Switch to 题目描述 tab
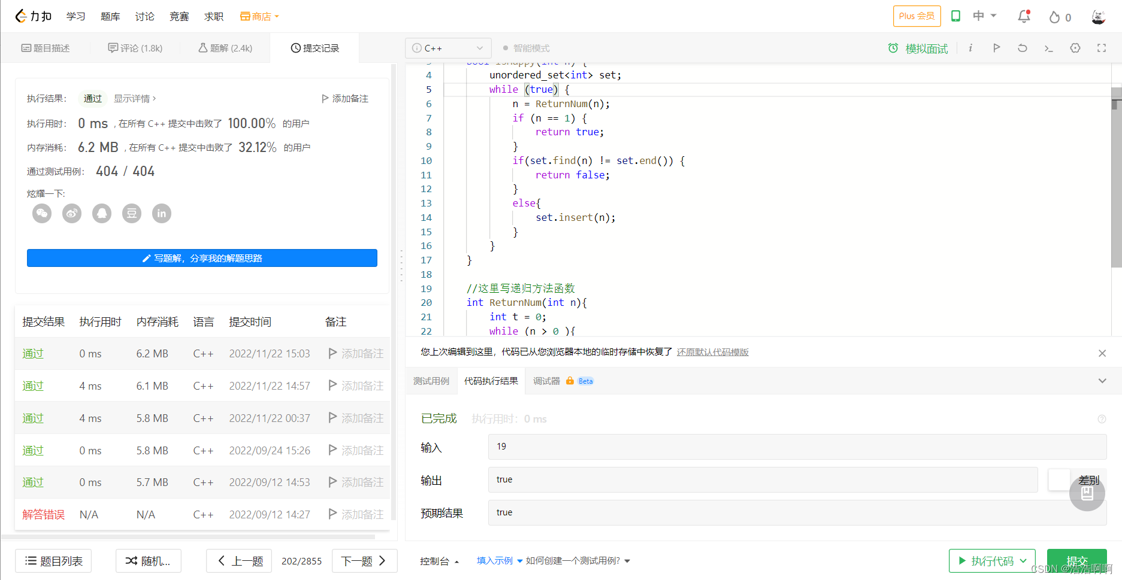 [46, 48]
